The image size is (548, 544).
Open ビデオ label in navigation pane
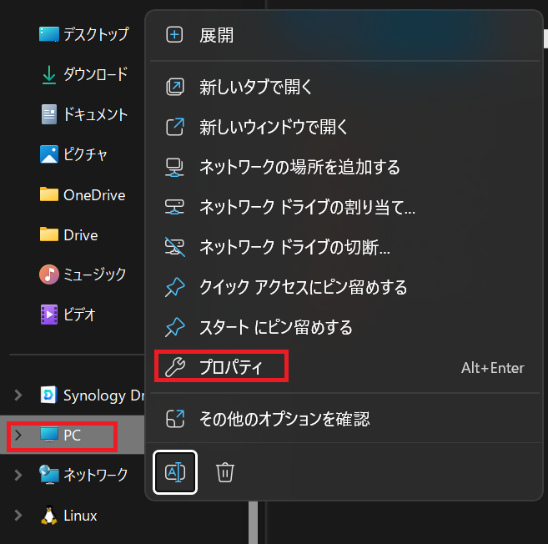(x=79, y=315)
